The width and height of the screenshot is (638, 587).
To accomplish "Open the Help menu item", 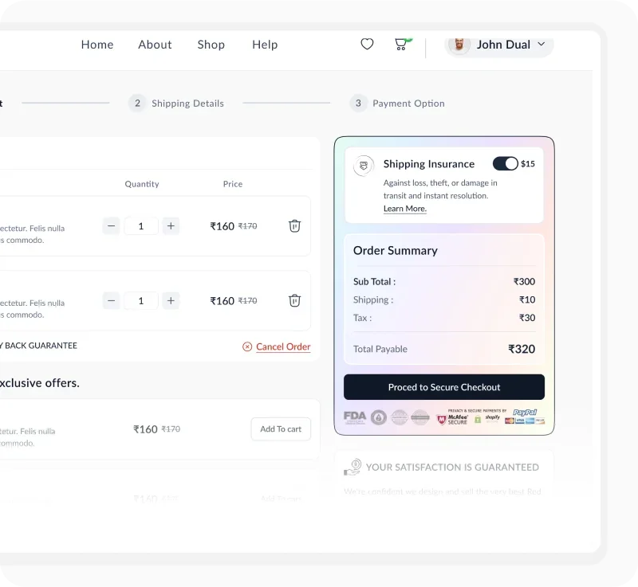I will [x=265, y=45].
